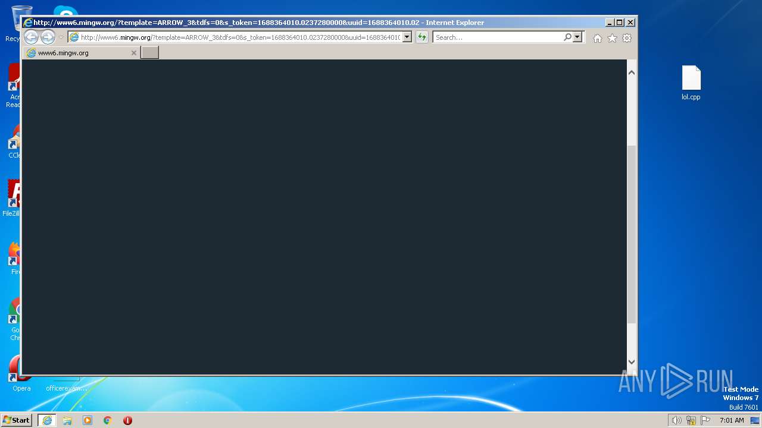Viewport: 762px width, 428px height.
Task: Open the Start menu
Action: point(16,420)
